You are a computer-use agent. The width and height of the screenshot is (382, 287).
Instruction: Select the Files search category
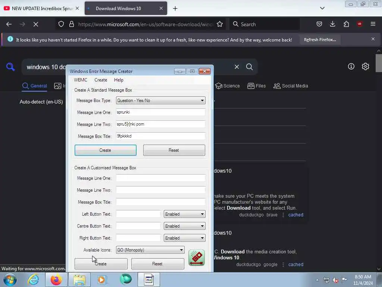tap(257, 86)
